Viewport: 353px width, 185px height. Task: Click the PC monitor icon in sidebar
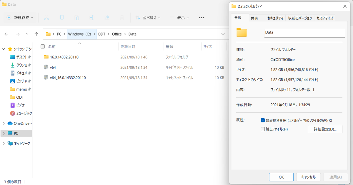[10, 133]
